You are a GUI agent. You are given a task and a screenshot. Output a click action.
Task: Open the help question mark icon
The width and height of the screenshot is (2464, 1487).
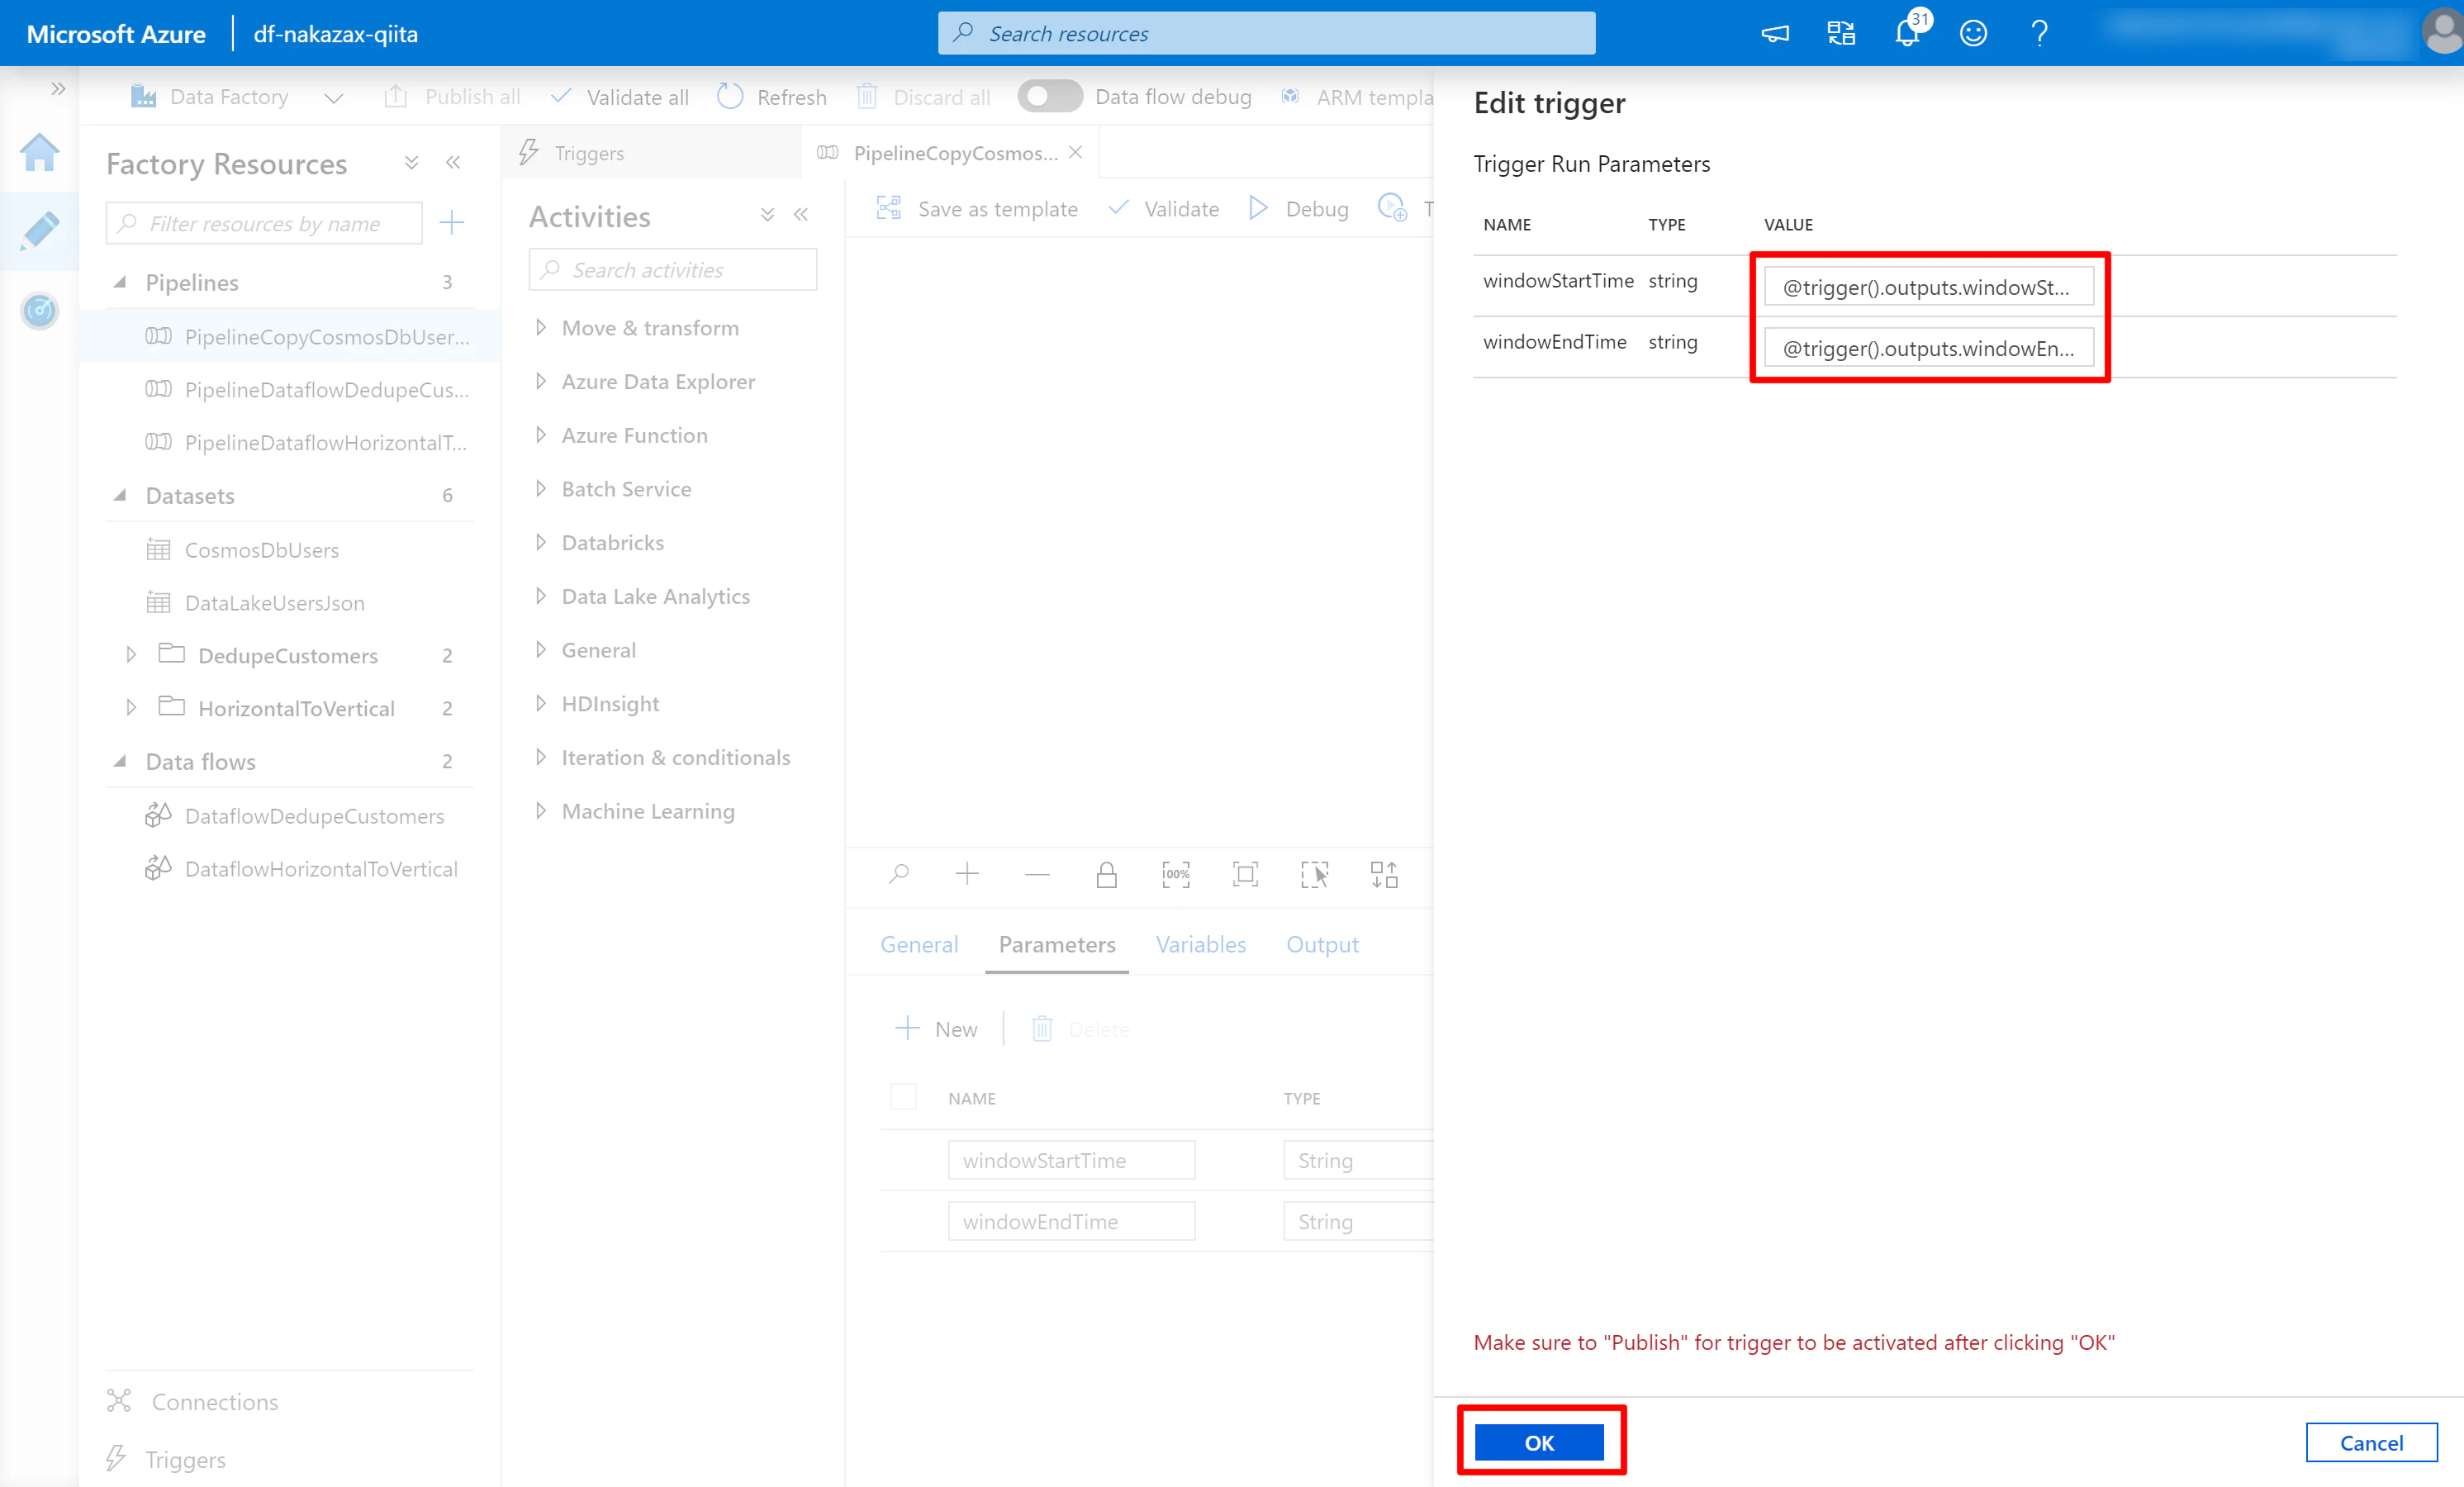point(2040,34)
